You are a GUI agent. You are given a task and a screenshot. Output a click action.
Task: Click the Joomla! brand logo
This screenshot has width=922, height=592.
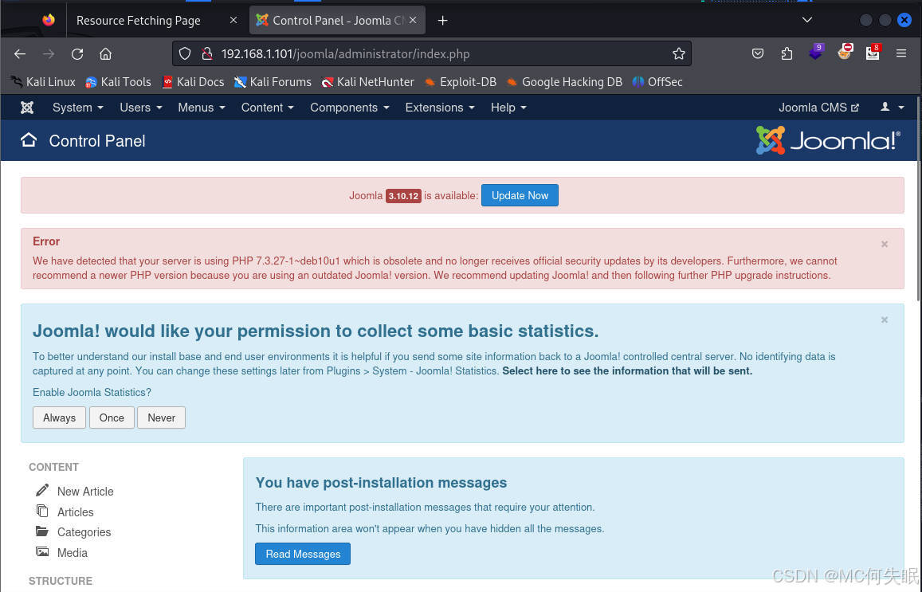(827, 140)
